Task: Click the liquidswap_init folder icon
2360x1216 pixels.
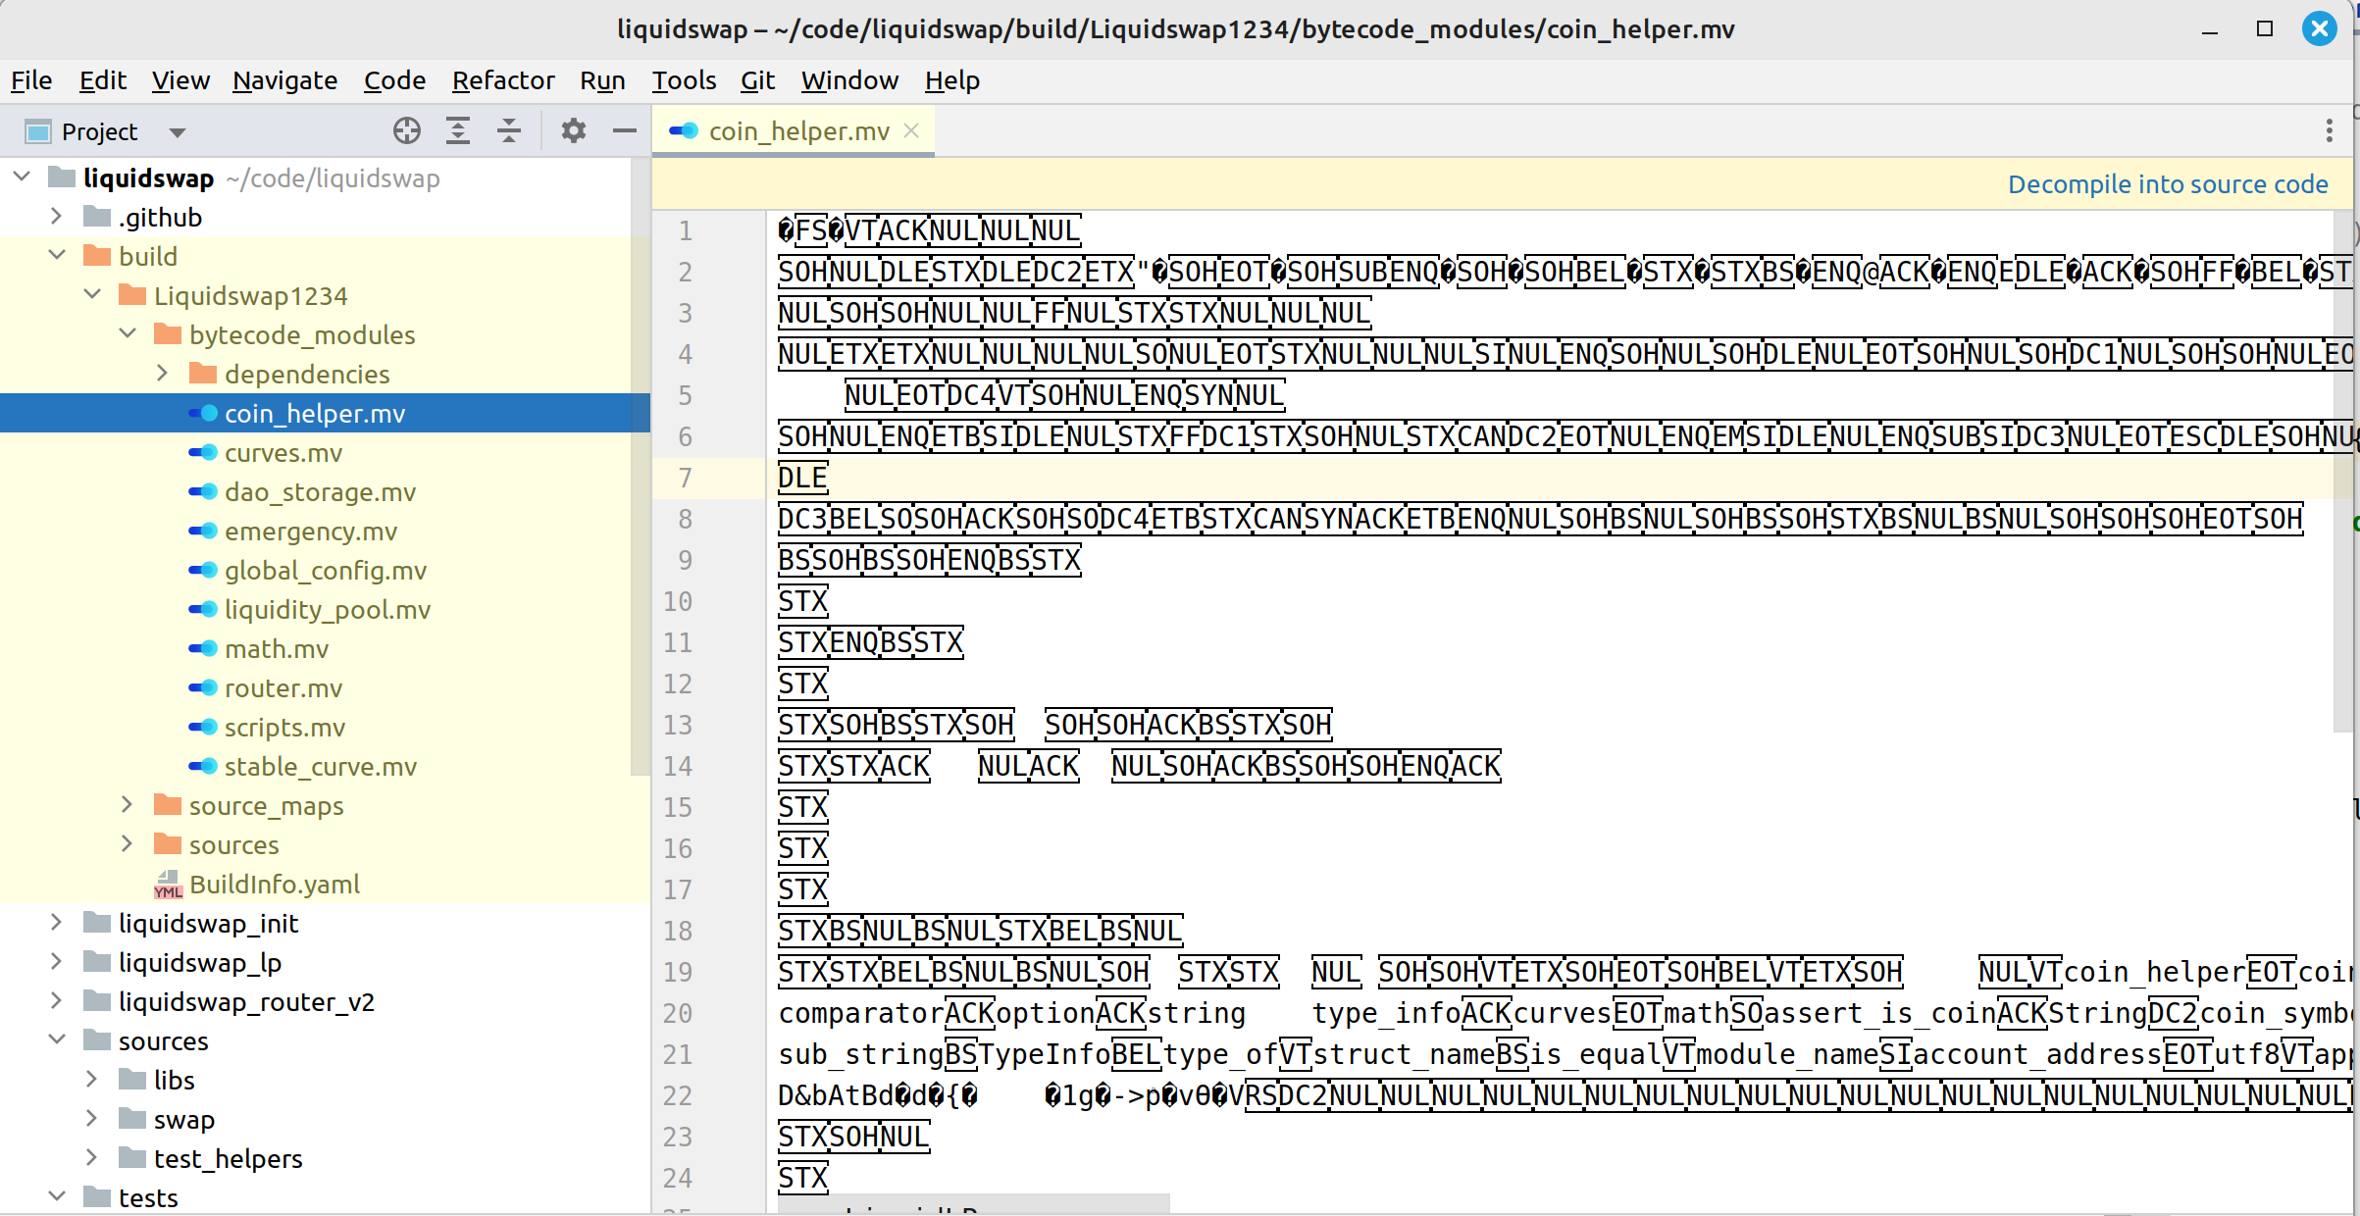Action: pyautogui.click(x=97, y=923)
